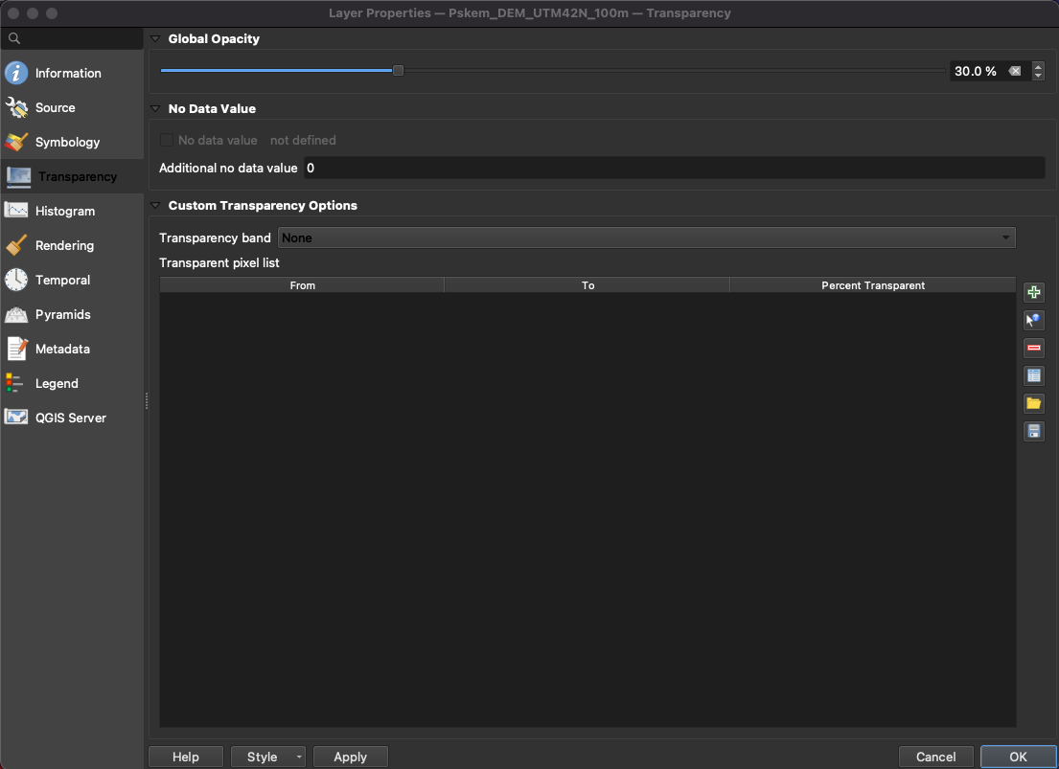Switch to the Symbology tab
Screen dimensions: 1059x769
point(67,142)
